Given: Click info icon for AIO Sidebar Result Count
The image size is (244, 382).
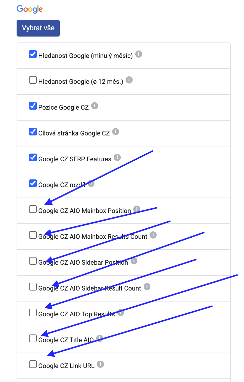Looking at the screenshot, I should (147, 287).
